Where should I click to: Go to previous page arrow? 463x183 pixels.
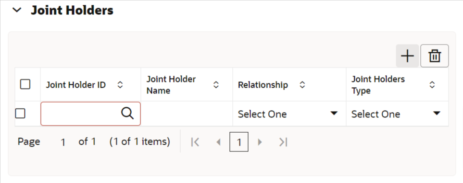click(x=218, y=142)
